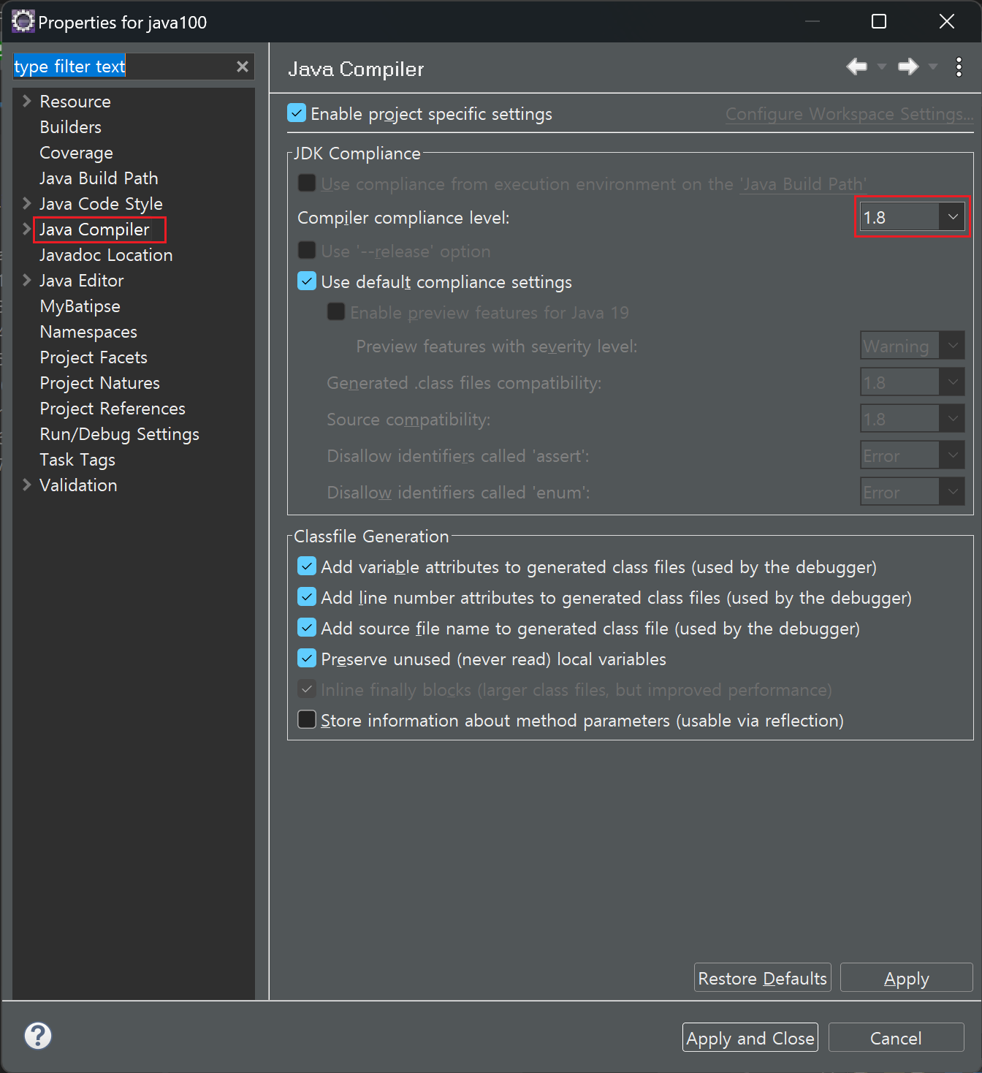Screen dimensions: 982x1073
Task: Open the three-dot view menu
Action: click(959, 67)
